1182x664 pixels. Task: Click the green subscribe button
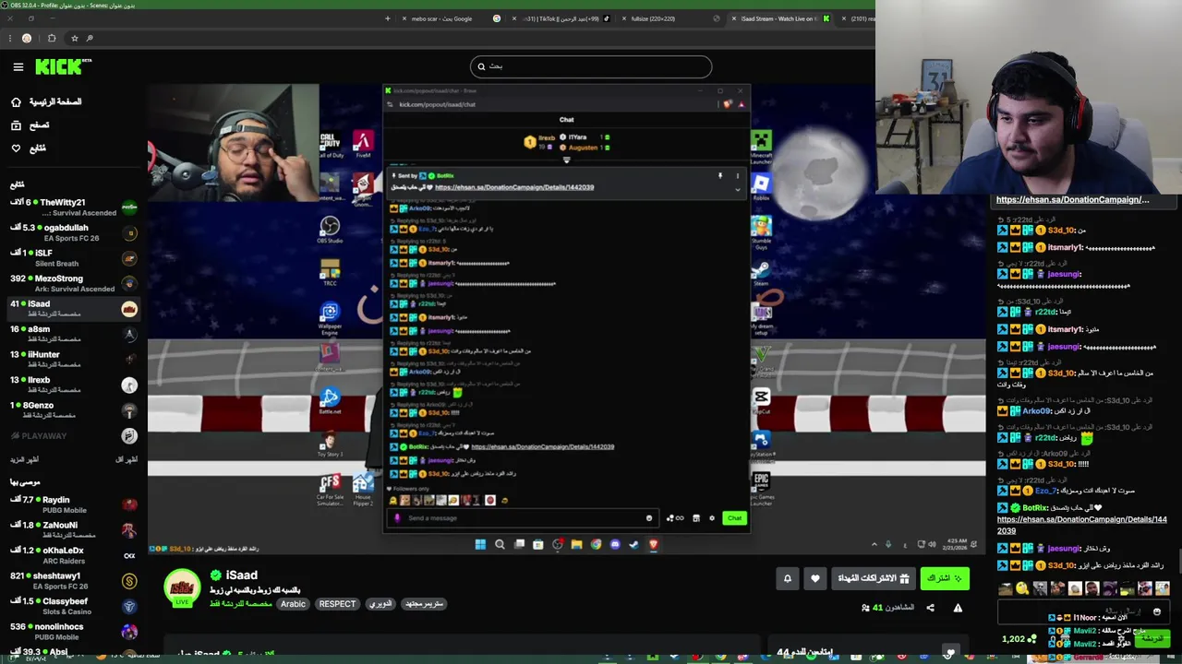tap(945, 578)
